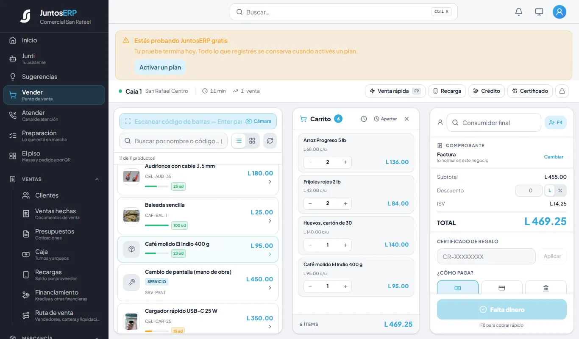
Task: Click Cambiar comprobante link
Action: (x=554, y=157)
